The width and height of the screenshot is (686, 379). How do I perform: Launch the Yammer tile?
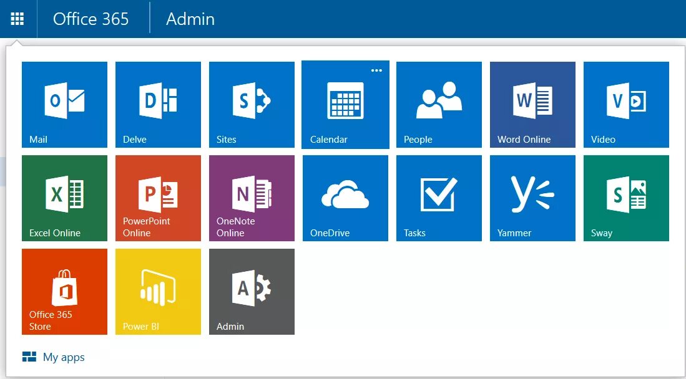point(532,198)
